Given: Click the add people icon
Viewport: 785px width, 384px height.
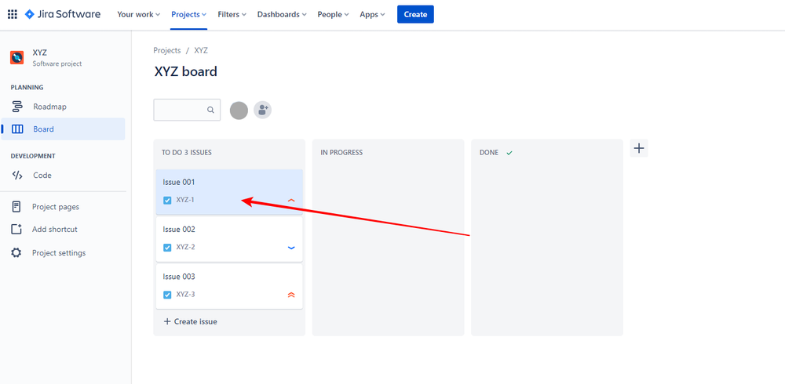Looking at the screenshot, I should pos(262,110).
